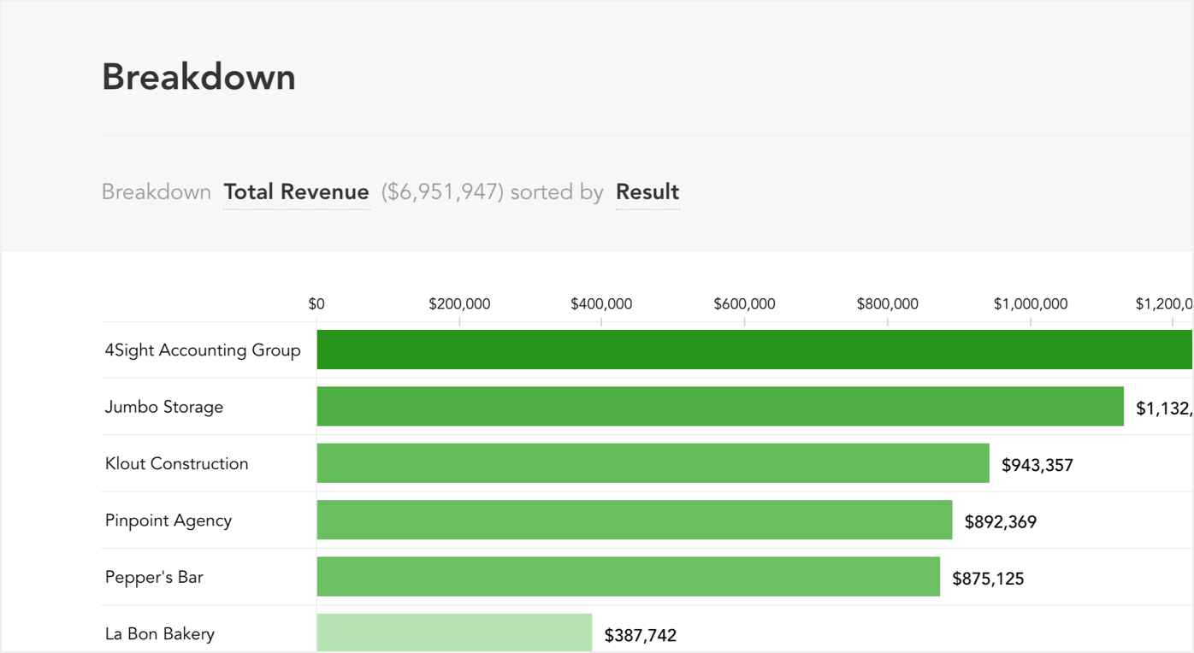Click the $200,000 axis tick label

[459, 304]
